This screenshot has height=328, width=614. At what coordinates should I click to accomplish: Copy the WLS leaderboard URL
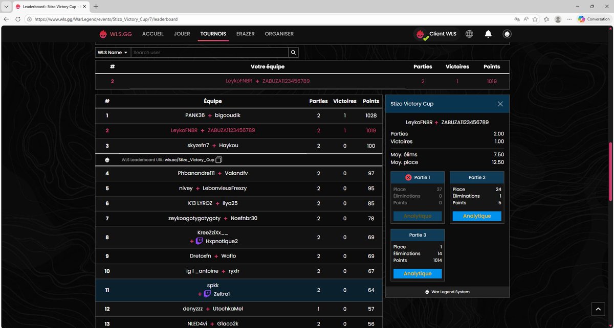219,160
